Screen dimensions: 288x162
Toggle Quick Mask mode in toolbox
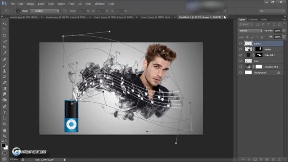(x=4, y=153)
